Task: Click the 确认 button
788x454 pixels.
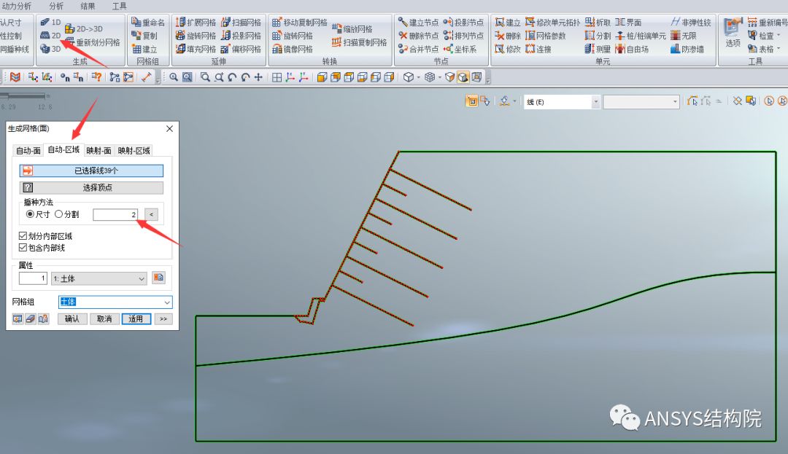Action: (x=72, y=319)
